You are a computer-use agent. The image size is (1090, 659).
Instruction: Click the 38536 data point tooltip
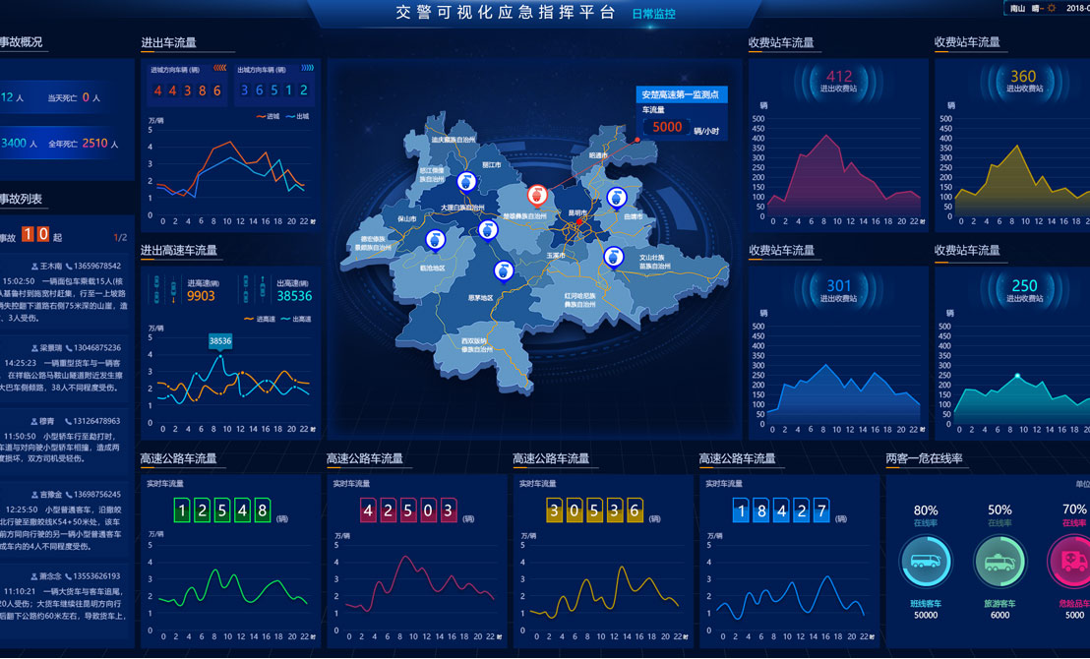(220, 341)
